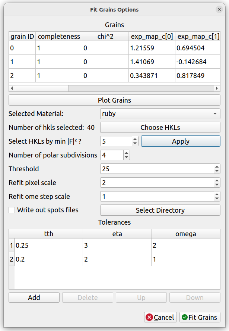Click the min |F|² value field
Viewport: 229px width, 331px height.
pos(116,141)
